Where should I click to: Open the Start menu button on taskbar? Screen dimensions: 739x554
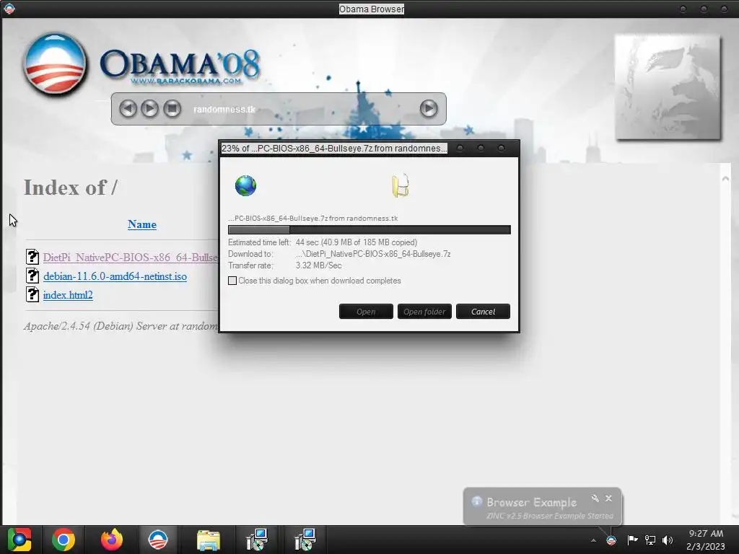click(19, 540)
